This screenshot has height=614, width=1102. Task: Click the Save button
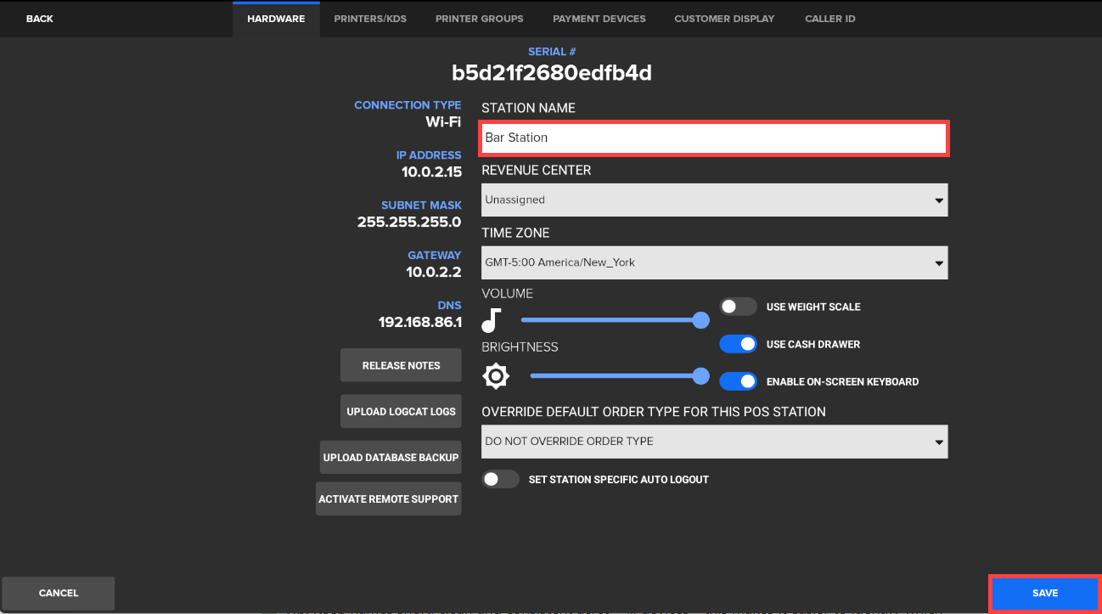tap(1044, 594)
